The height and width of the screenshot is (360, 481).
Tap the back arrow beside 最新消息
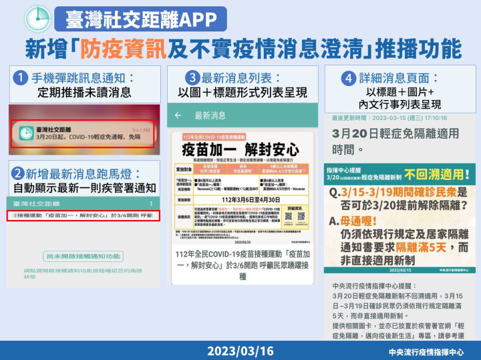(178, 115)
